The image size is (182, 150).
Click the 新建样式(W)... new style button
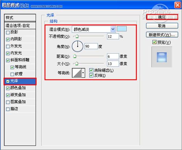click(x=162, y=35)
